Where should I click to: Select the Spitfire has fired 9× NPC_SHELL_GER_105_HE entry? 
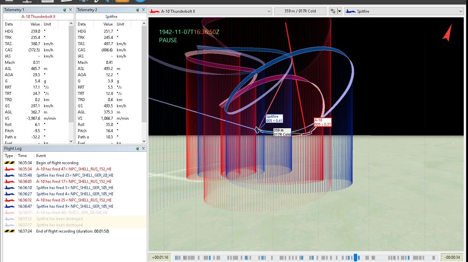(75, 206)
